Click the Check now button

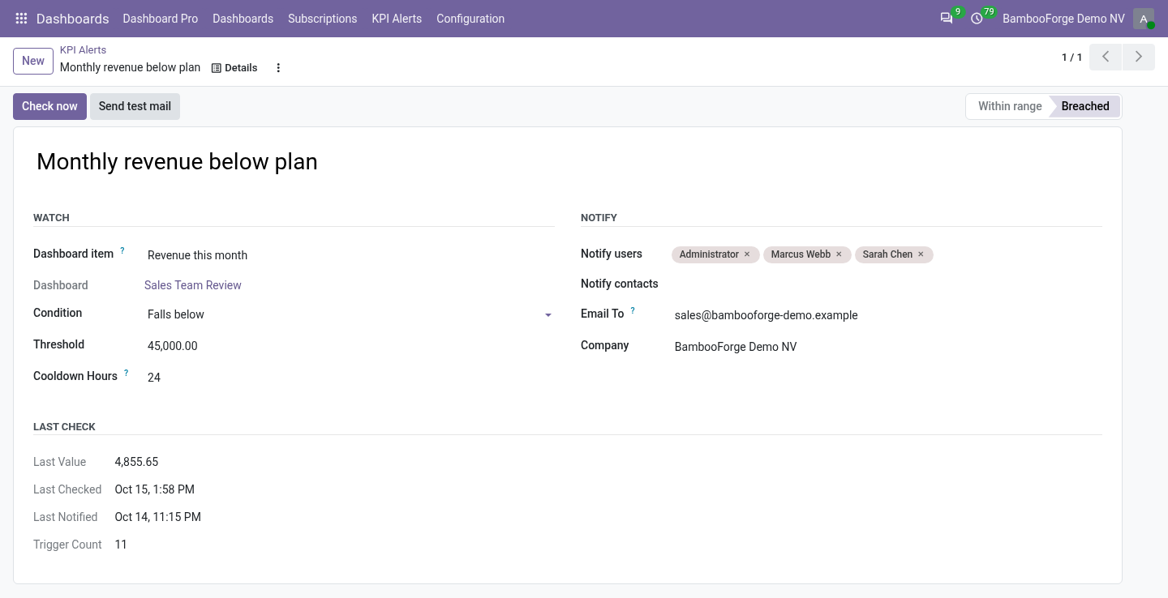[49, 106]
